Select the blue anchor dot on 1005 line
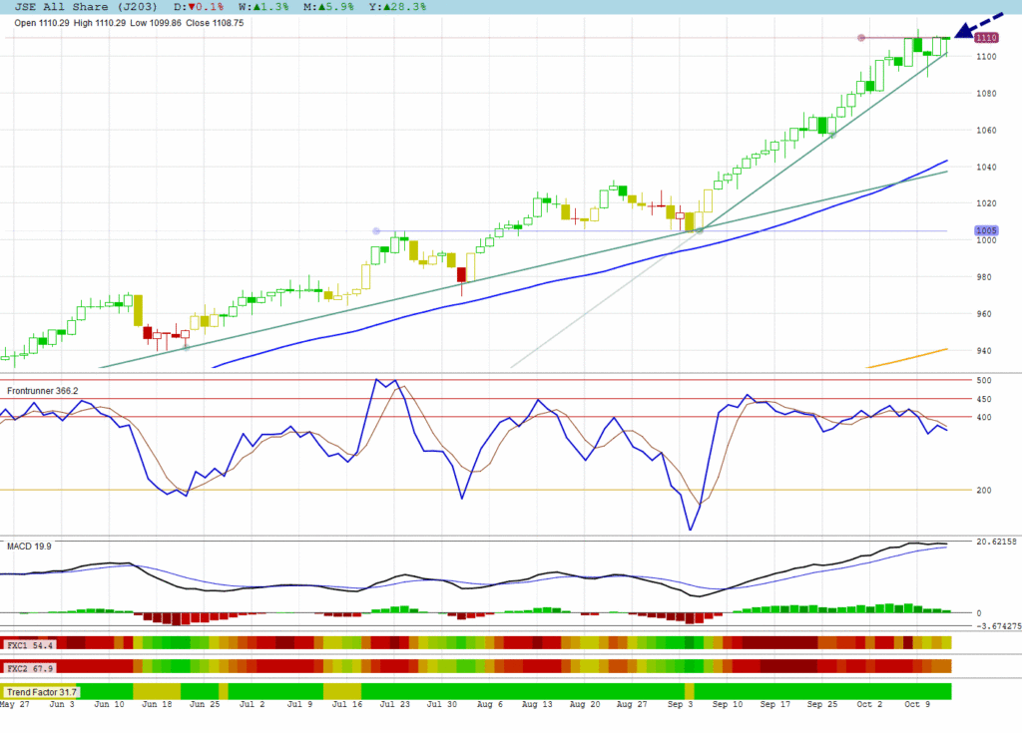 (x=376, y=231)
